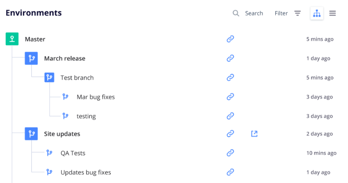Click the green Master environment icon
The width and height of the screenshot is (348, 183).
coord(12,39)
